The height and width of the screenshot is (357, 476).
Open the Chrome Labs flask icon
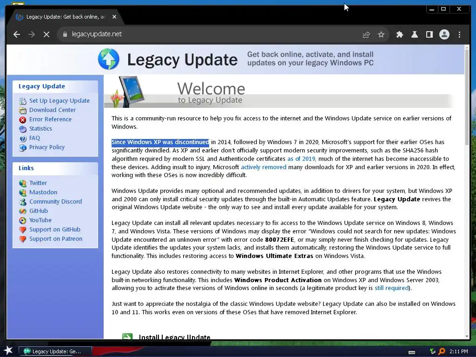414,34
